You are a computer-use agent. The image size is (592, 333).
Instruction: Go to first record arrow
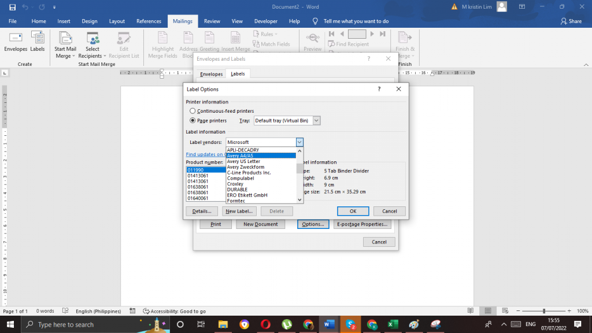point(331,34)
